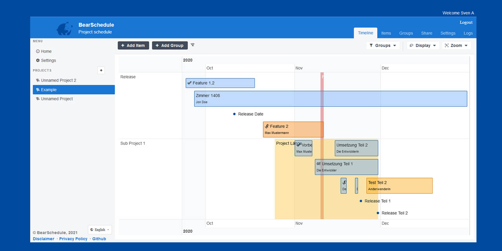
Task: Select the Umsetzung Teil 2 item
Action: coord(356,148)
